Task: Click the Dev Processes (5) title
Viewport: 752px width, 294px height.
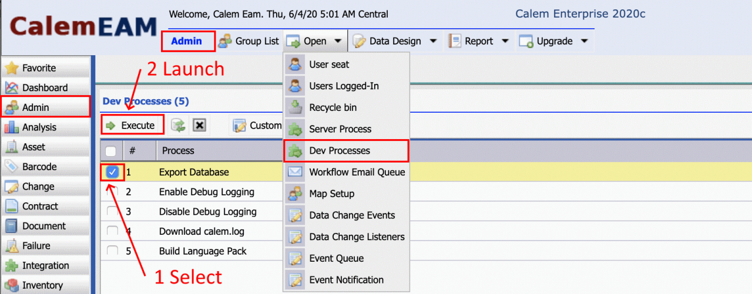Action: pyautogui.click(x=146, y=102)
